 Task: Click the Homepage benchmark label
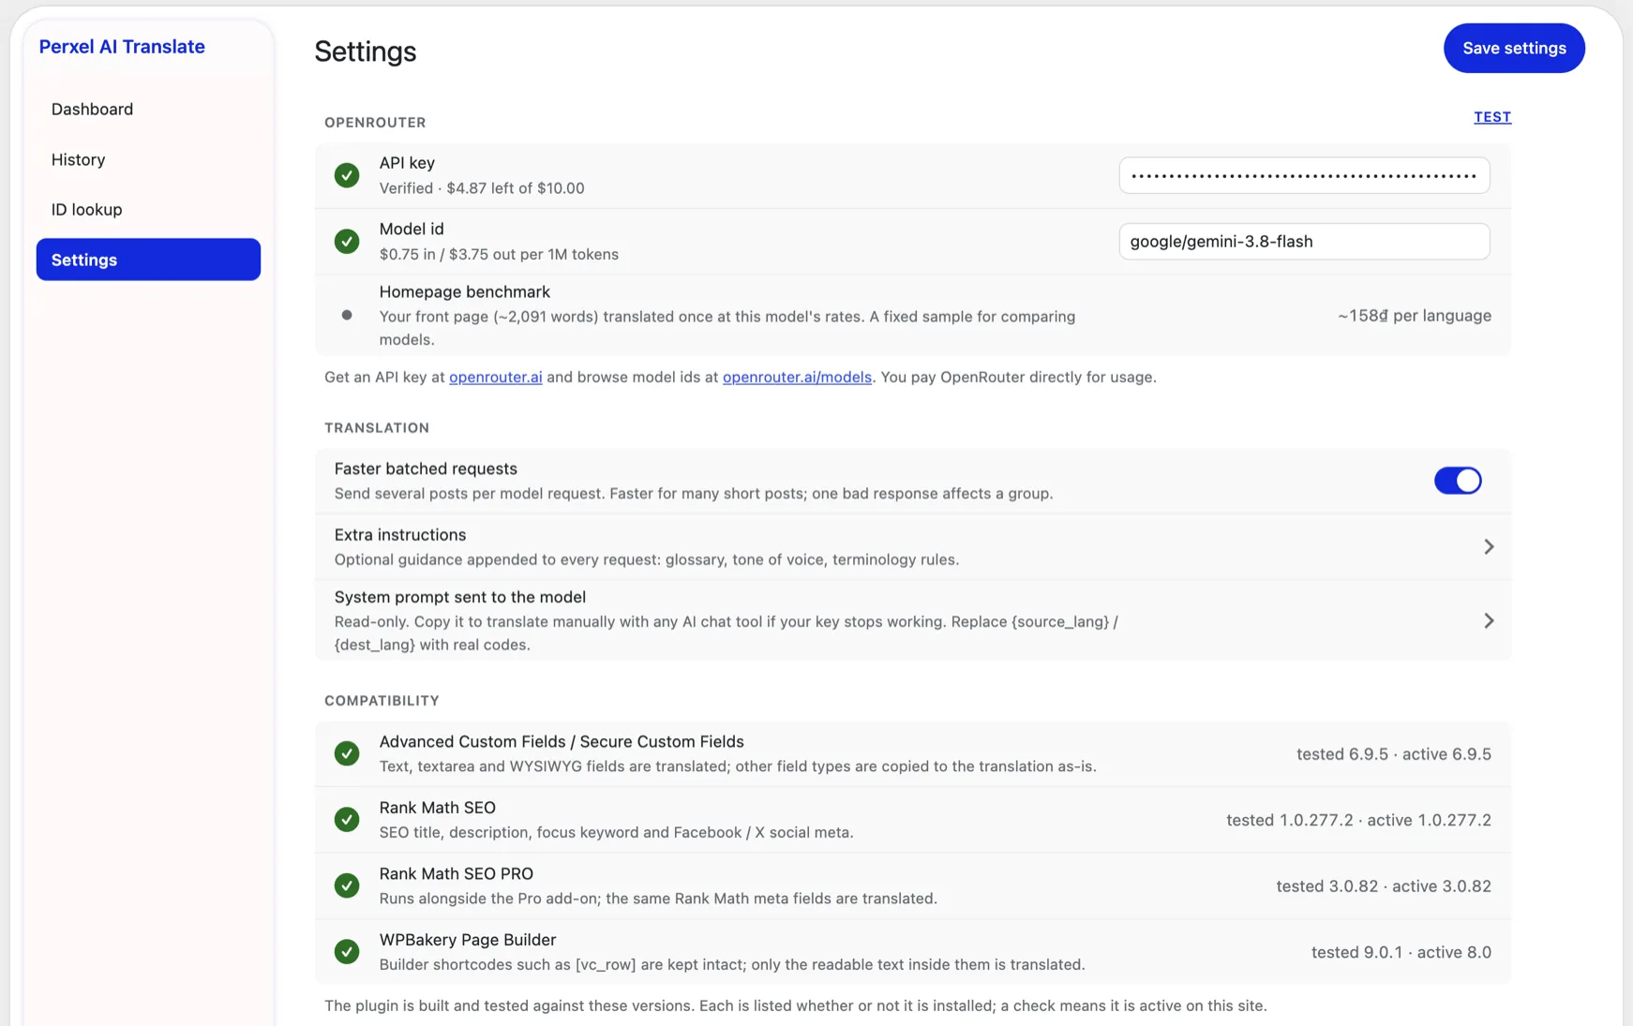point(465,292)
